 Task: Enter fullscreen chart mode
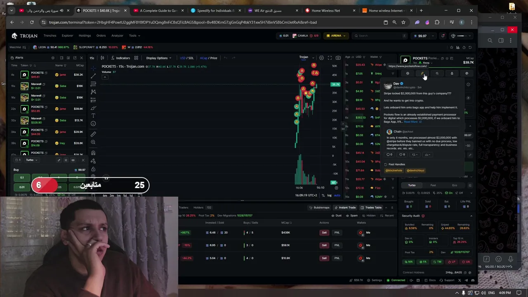pyautogui.click(x=330, y=58)
